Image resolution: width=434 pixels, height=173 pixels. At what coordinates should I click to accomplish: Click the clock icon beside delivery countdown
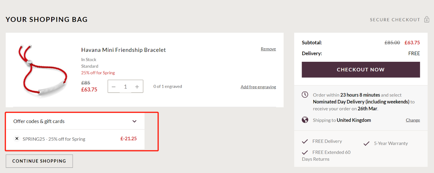click(x=305, y=95)
